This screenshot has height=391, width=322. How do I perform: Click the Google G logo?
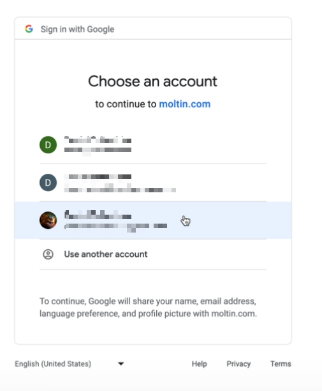point(29,29)
